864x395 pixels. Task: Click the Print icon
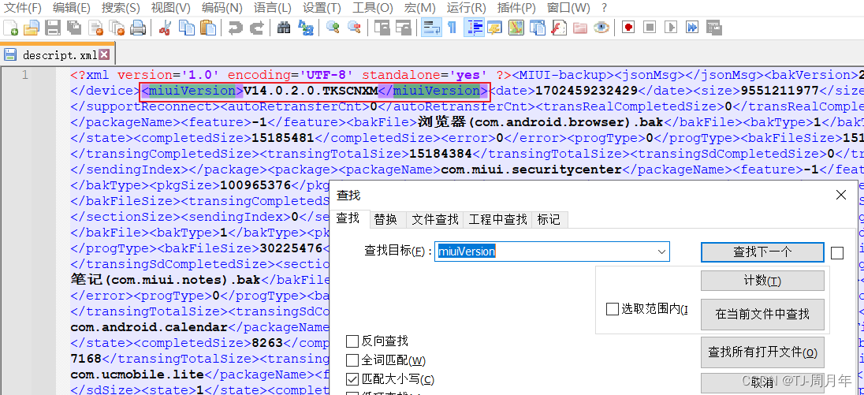(138, 27)
